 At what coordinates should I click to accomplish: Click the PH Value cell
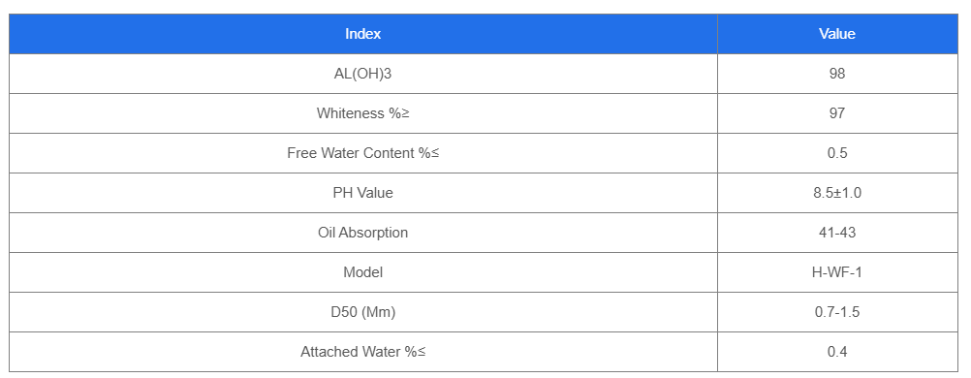[362, 193]
